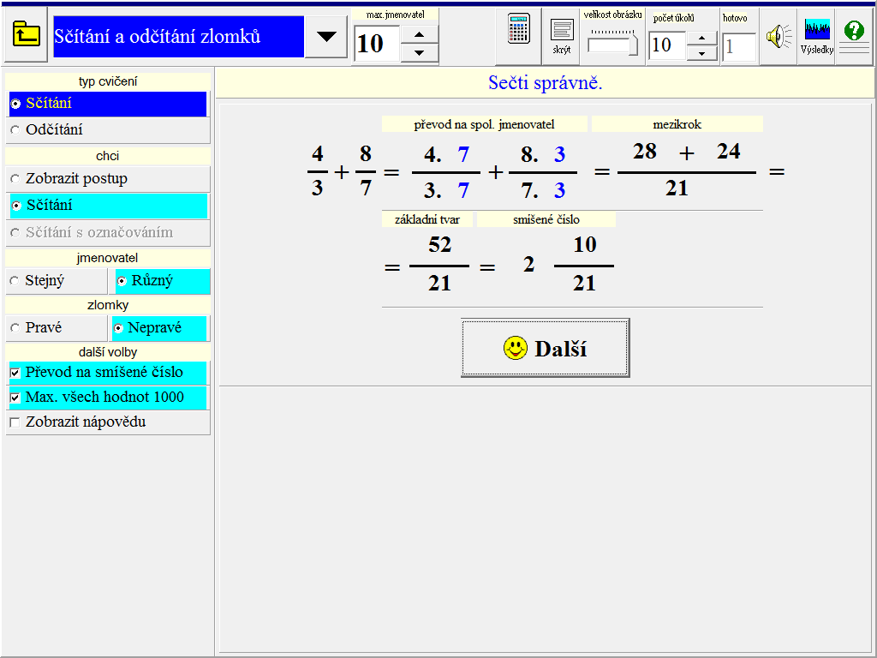Screen dimensions: 877x658
Task: Select Sčítání s označováním option
Action: pos(109,232)
